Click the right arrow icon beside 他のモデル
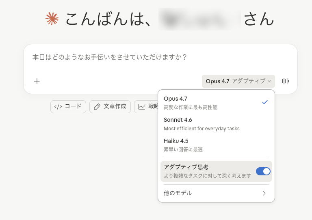The height and width of the screenshot is (220, 312). coord(264,193)
